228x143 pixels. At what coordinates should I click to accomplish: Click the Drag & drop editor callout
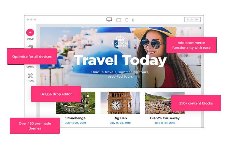click(x=56, y=94)
